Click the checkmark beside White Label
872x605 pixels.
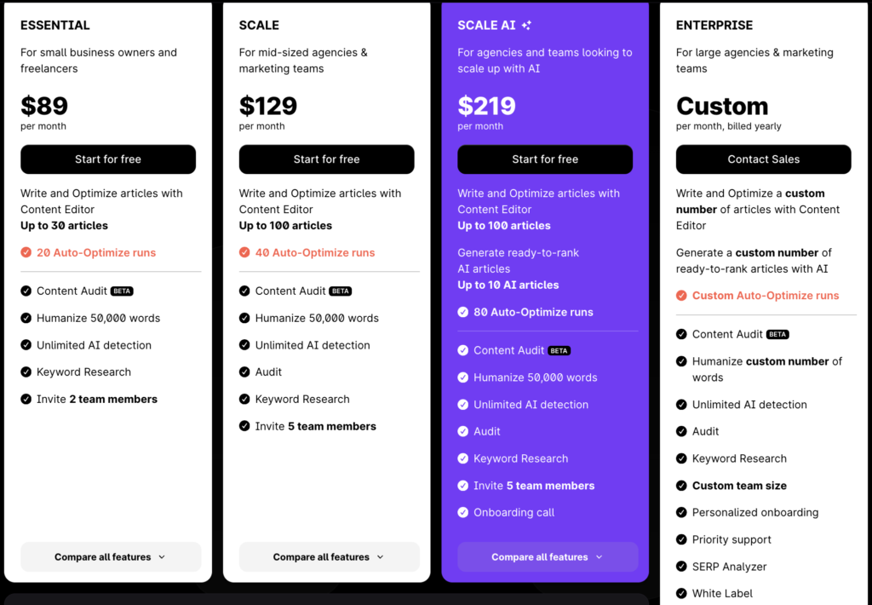tap(681, 594)
